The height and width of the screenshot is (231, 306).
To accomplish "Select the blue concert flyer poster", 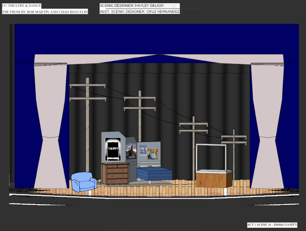I will tap(143, 150).
